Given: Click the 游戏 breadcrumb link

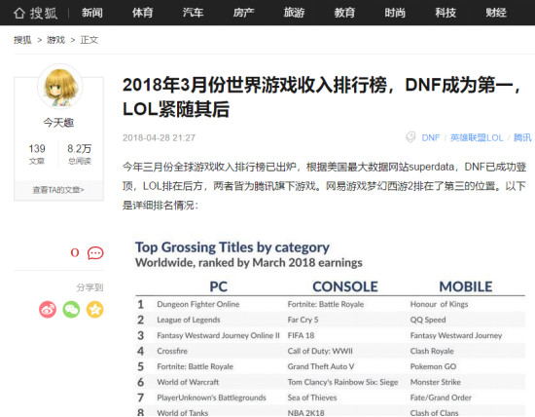Looking at the screenshot, I should [56, 40].
